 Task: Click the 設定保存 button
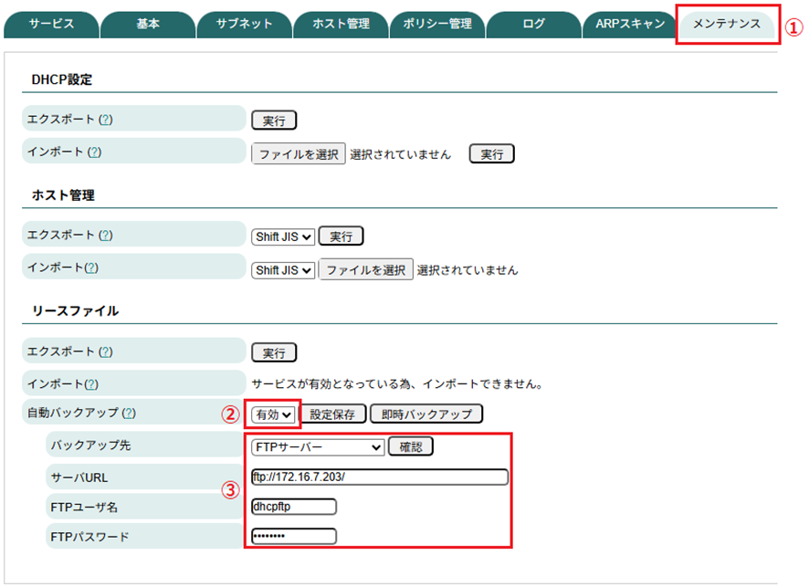pos(332,414)
